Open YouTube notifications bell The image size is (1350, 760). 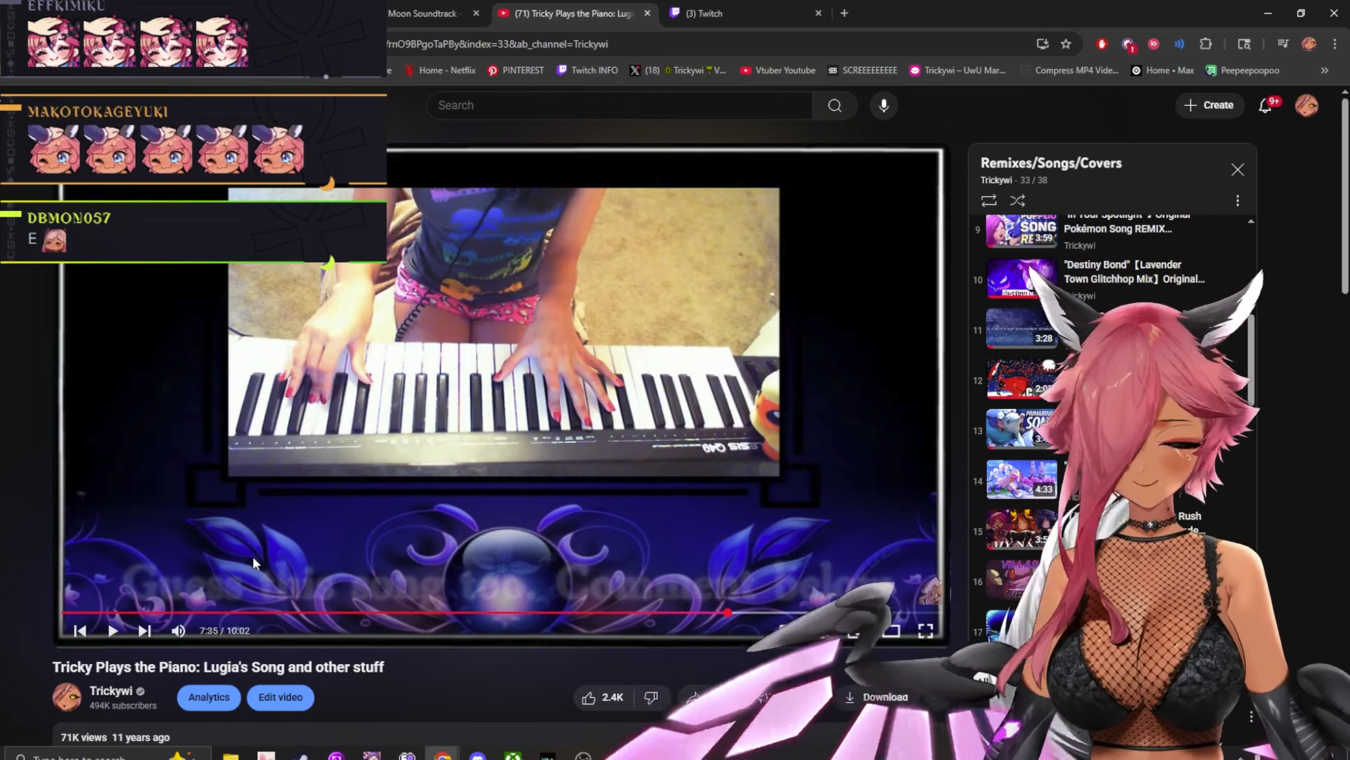coord(1266,106)
